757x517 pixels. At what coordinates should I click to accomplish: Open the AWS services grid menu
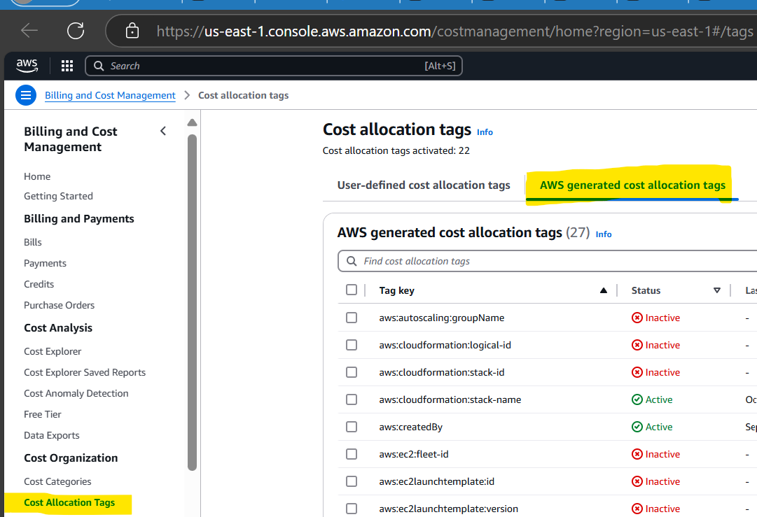tap(67, 66)
